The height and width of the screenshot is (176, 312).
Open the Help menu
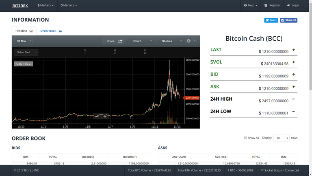[x=251, y=5]
